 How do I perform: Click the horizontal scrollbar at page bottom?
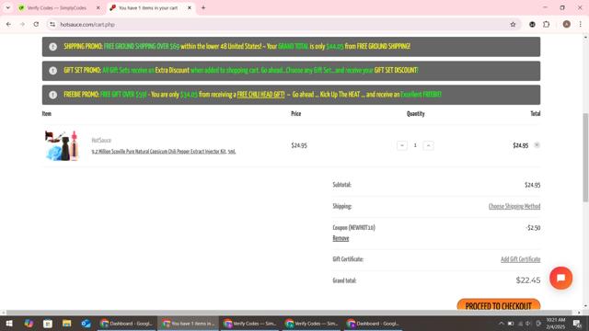pos(289,313)
